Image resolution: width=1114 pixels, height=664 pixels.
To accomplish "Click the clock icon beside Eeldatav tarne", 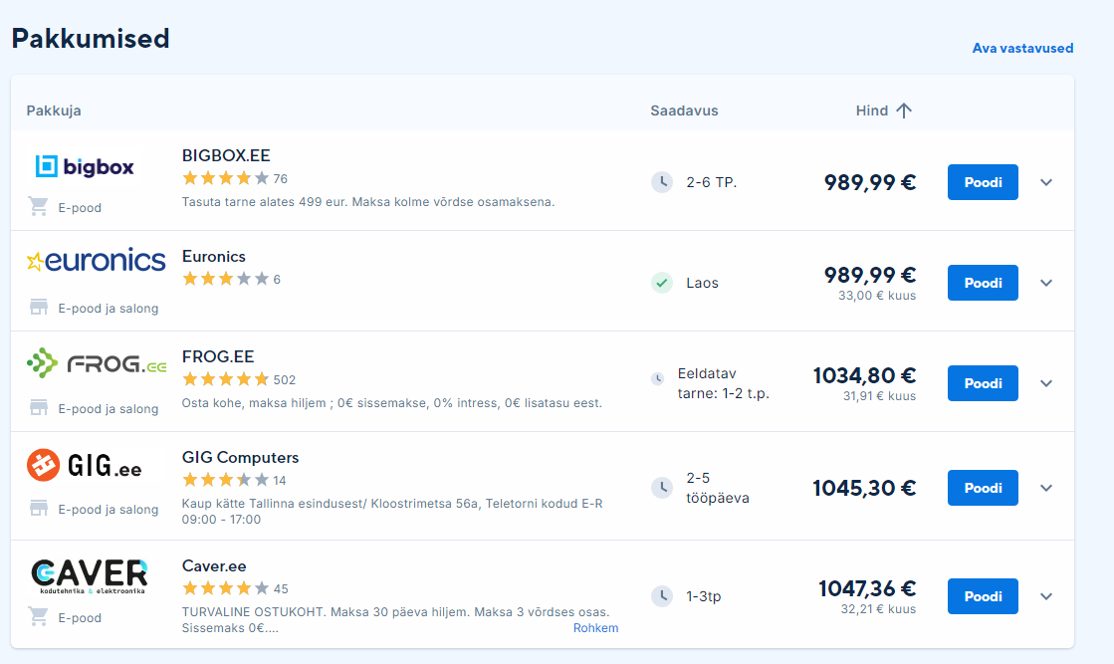I will pos(658,379).
